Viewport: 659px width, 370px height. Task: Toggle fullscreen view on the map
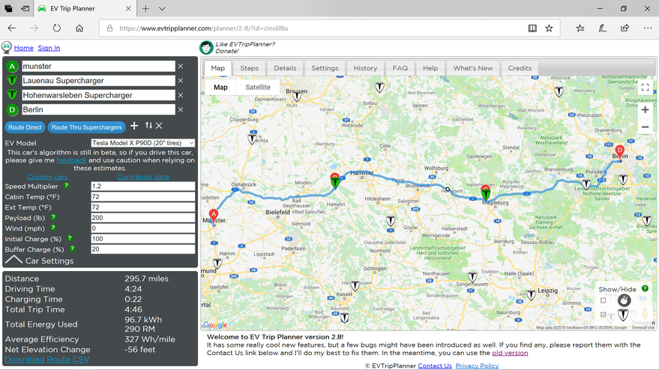pos(645,88)
